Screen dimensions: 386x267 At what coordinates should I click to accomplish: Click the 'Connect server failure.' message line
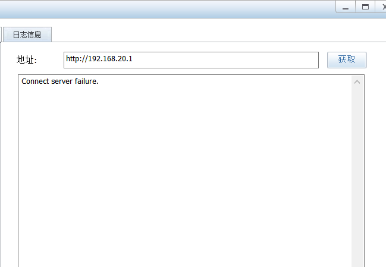click(59, 81)
